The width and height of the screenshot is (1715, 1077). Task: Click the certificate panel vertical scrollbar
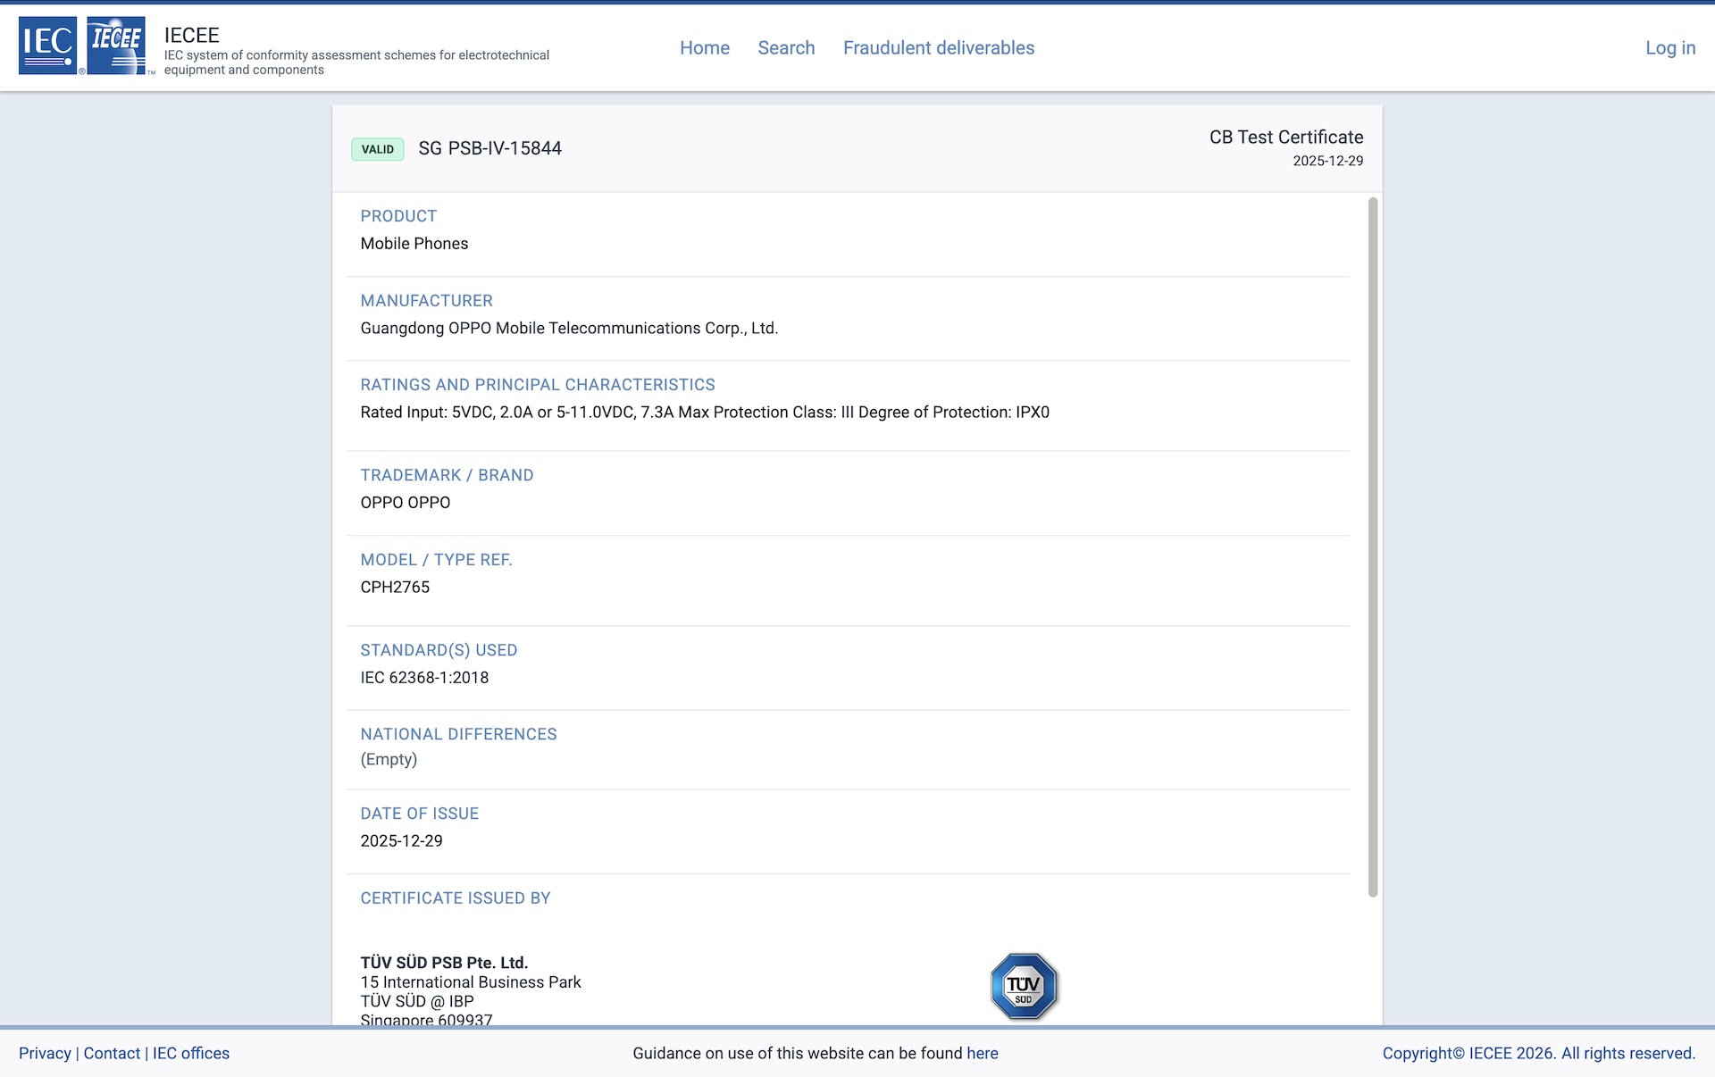click(1373, 547)
